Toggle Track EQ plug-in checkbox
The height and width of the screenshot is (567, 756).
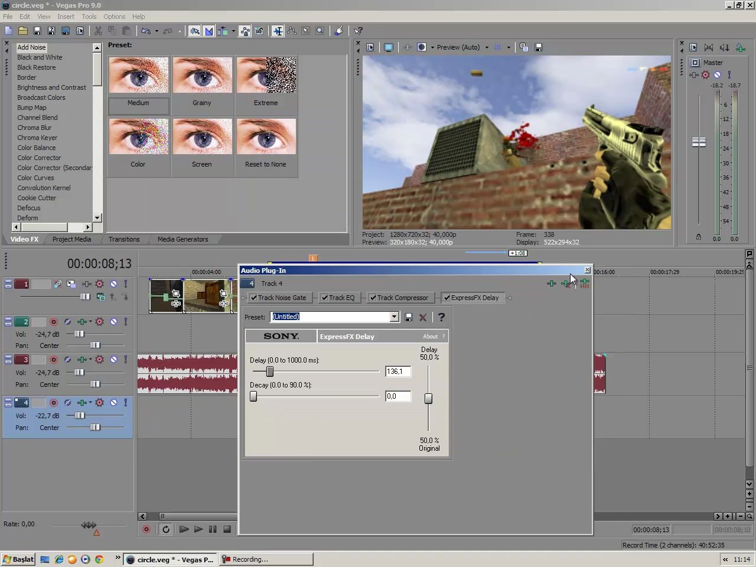[324, 298]
